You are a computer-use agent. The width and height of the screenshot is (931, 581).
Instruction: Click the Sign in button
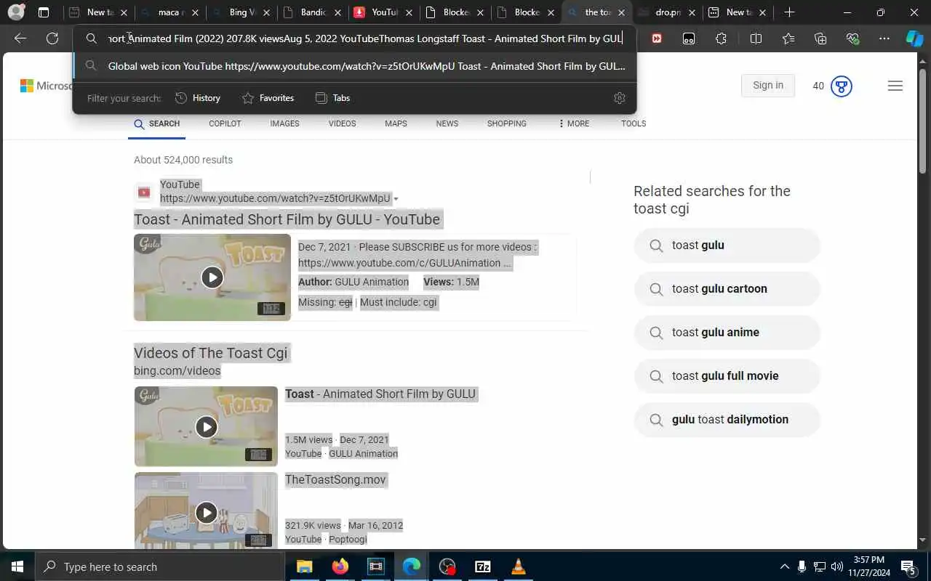click(768, 85)
